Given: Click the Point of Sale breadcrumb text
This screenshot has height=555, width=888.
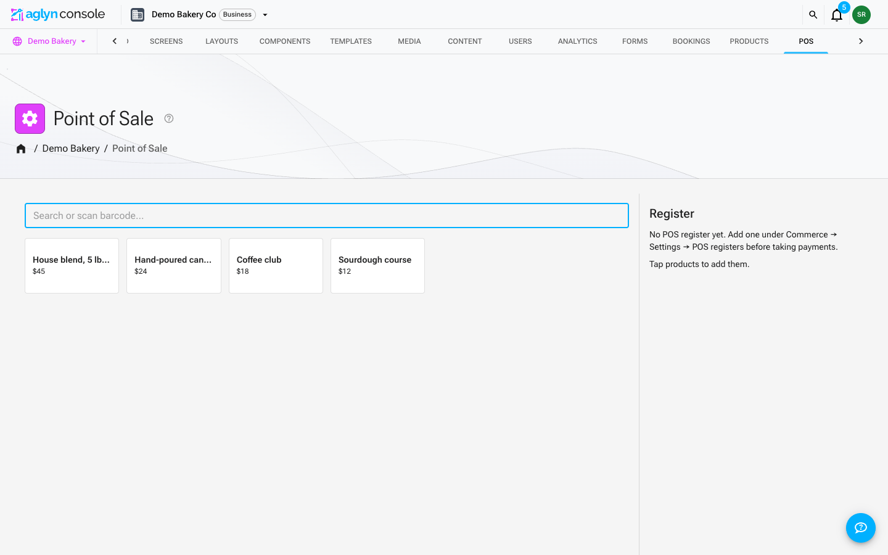Looking at the screenshot, I should click(x=140, y=149).
